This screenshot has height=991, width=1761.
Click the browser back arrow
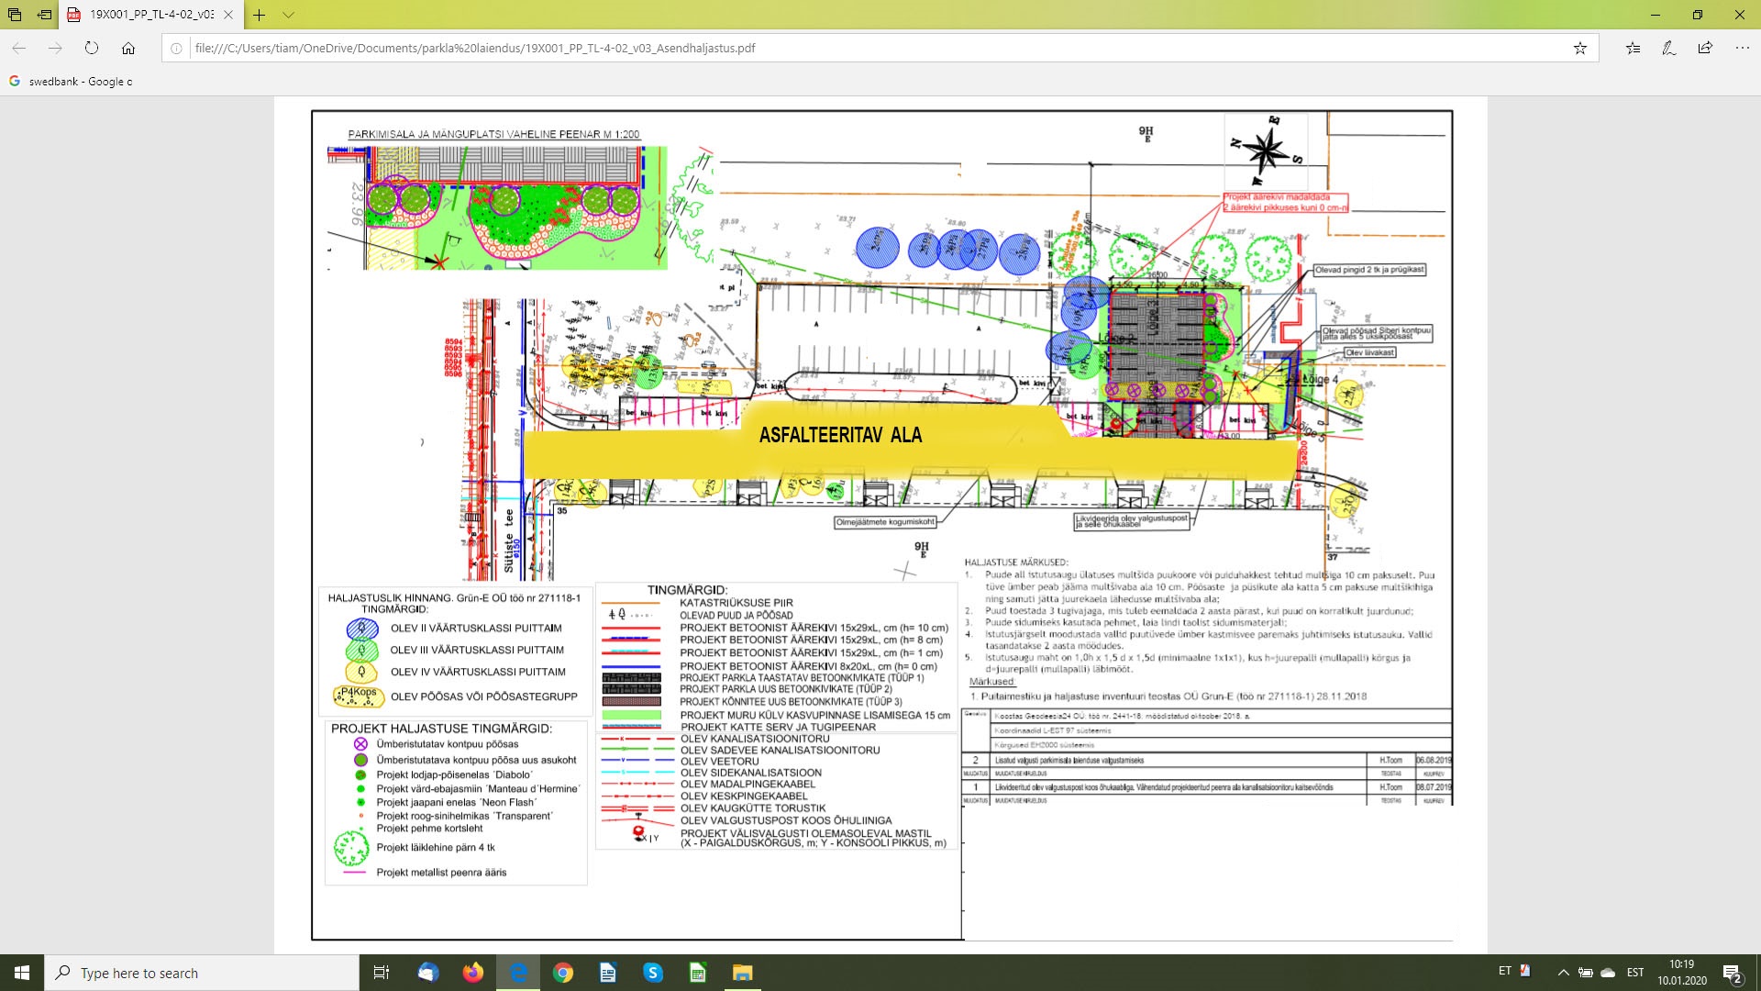pos(19,48)
